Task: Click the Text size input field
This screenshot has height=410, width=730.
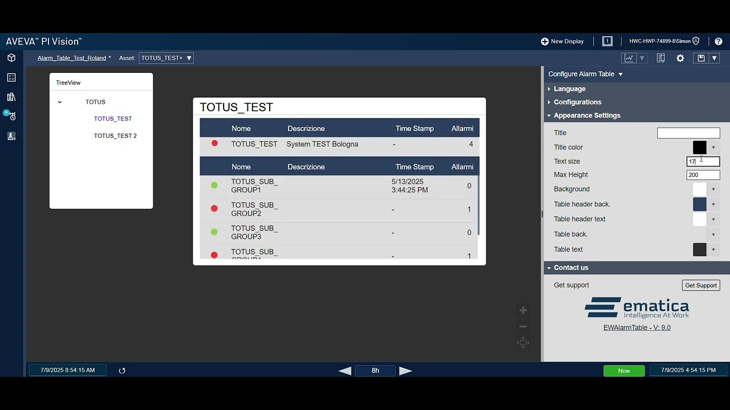Action: [x=703, y=162]
